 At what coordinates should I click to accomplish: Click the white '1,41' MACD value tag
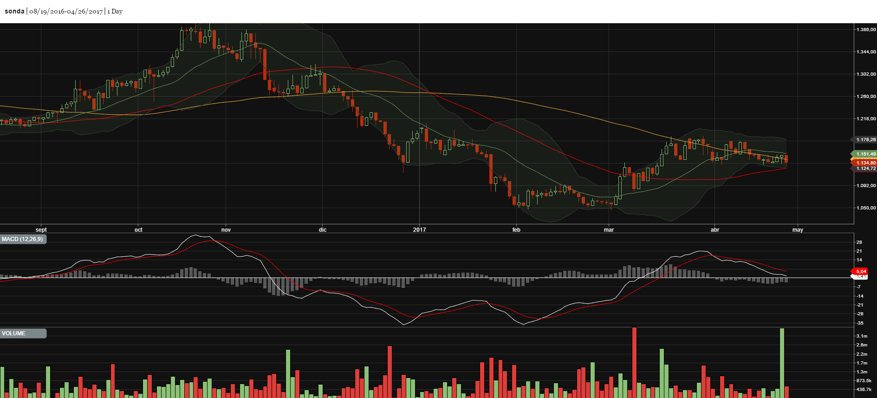[x=860, y=276]
